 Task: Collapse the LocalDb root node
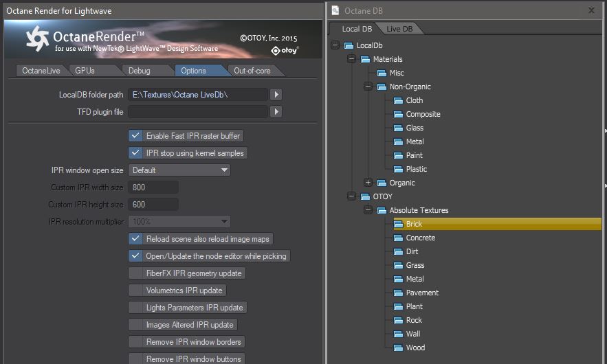335,45
